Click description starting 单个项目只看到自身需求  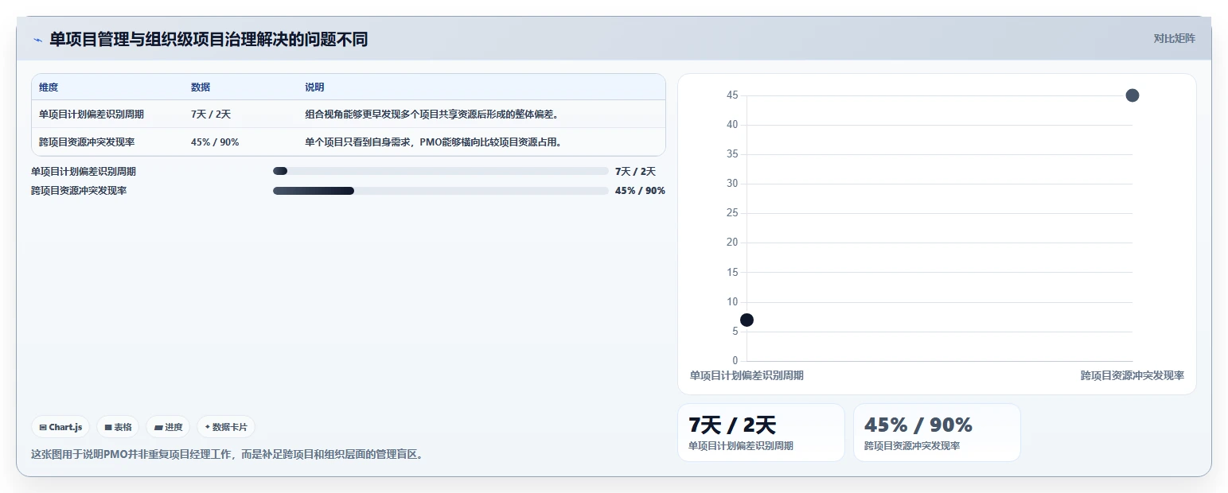tap(435, 142)
